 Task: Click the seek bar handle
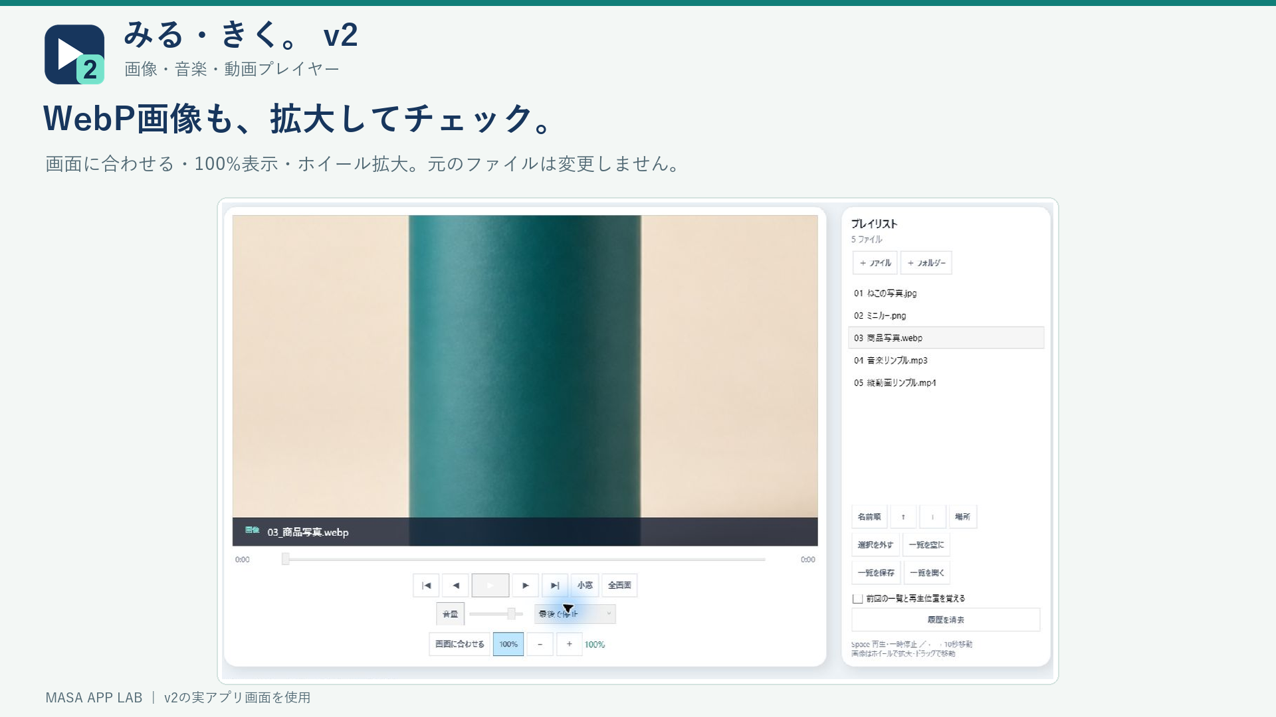[x=286, y=559]
